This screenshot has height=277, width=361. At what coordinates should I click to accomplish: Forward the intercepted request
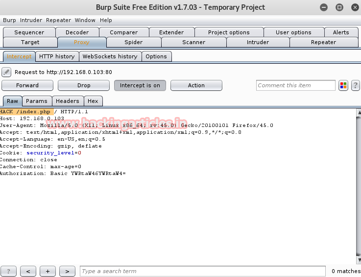pos(27,85)
